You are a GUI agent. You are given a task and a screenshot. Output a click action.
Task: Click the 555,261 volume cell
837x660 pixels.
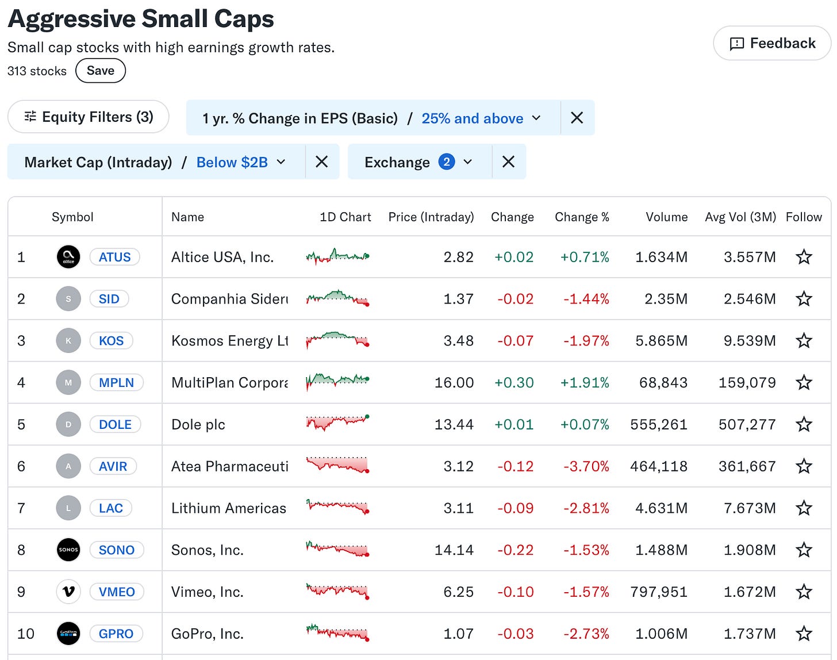(659, 424)
